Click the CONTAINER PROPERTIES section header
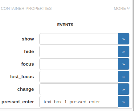This screenshot has height=111, width=134. 26,9
